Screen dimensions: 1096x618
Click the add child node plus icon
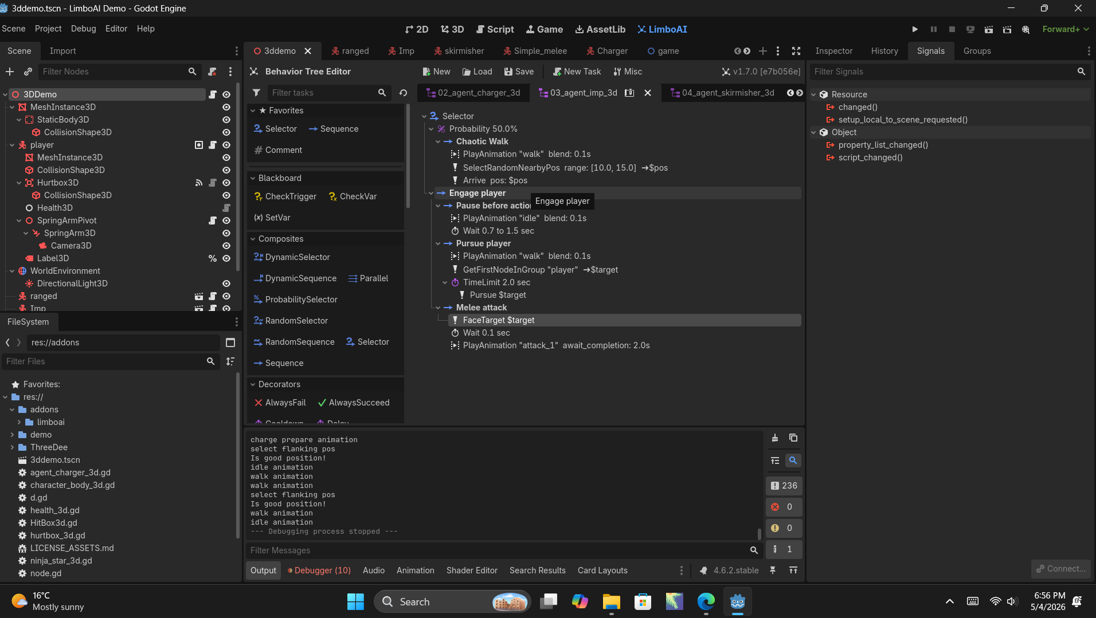(10, 72)
